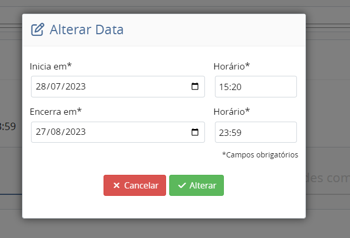Select year 2023 in Encerra em date
Image resolution: width=350 pixels, height=238 pixels.
coord(75,133)
